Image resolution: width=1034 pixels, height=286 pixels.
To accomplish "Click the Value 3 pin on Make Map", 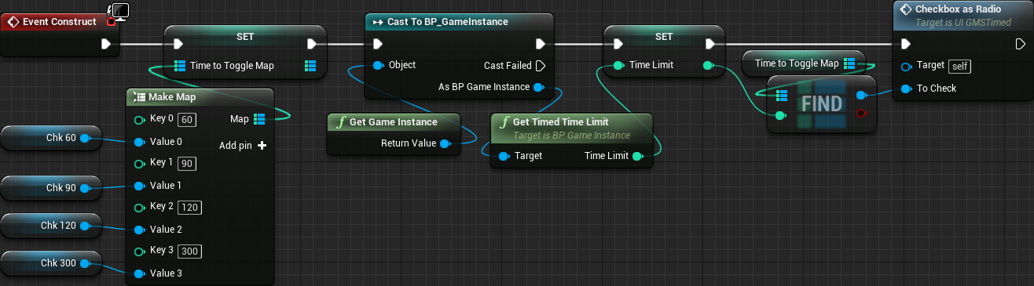I will 140,273.
